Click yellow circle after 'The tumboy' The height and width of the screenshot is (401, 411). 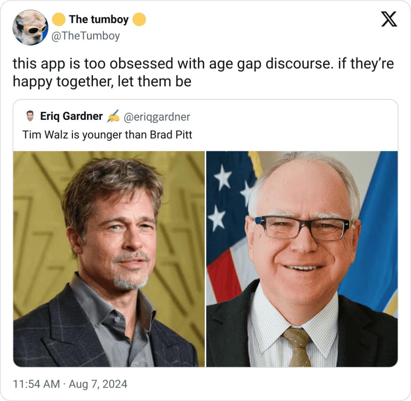click(x=139, y=19)
